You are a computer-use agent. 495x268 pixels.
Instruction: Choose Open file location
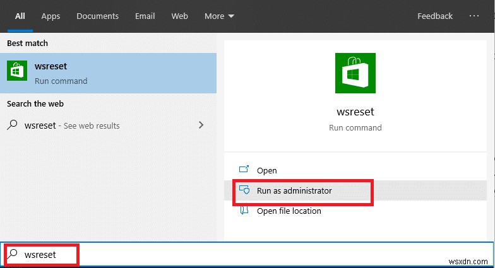tap(289, 211)
